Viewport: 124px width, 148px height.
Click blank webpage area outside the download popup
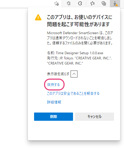click(x=14, y=76)
